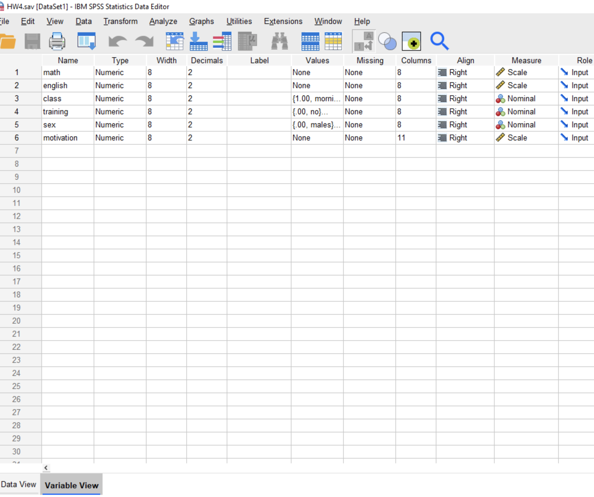Screen dimensions: 594x497
Task: Use the Find tool (binoculars icon)
Action: pos(280,41)
